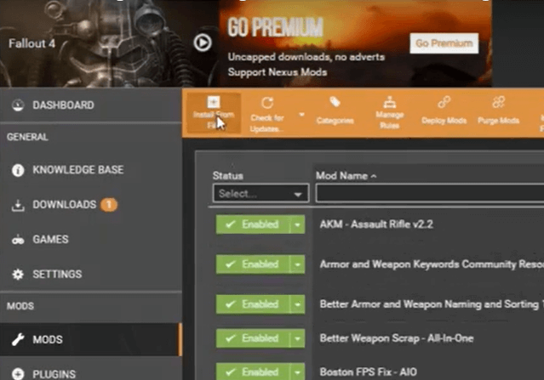Open dropdown arrow for Armor and Weapon Keywords
Viewport: 544px width, 380px height.
(297, 264)
